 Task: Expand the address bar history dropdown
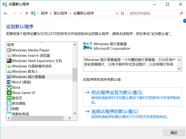(117, 13)
